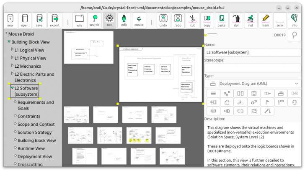Viewport: 305px width, 171px height.
Task: Click the magnifier icon next to D0019
Action: 295,35
